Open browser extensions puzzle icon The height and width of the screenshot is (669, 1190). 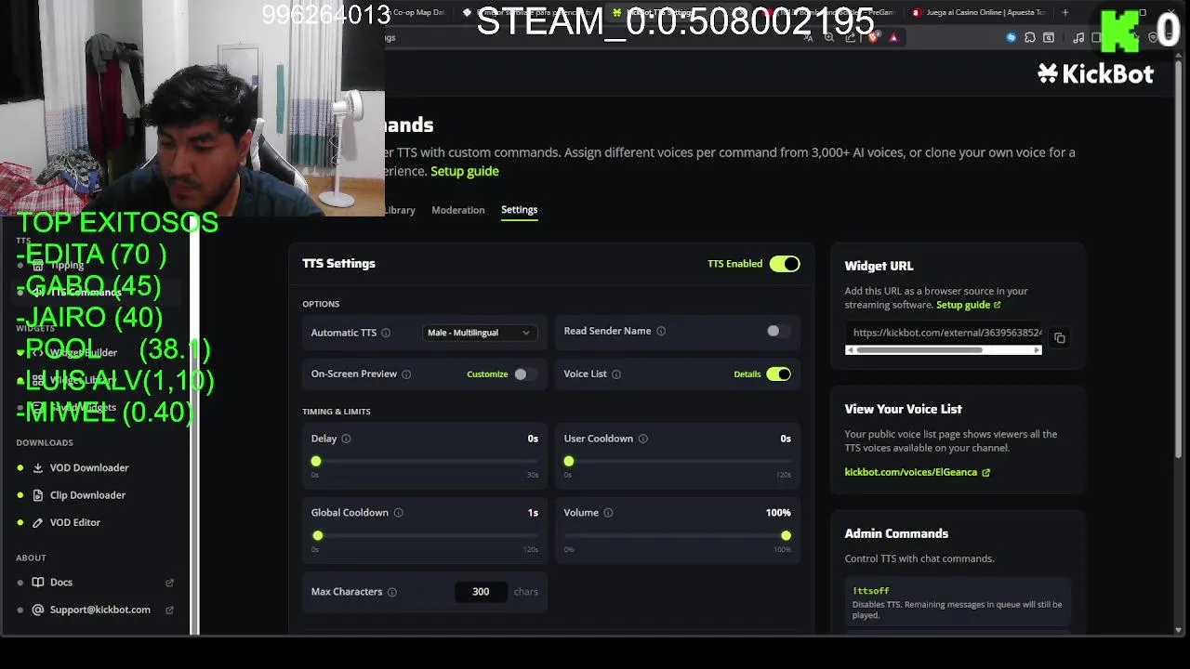pyautogui.click(x=1030, y=38)
